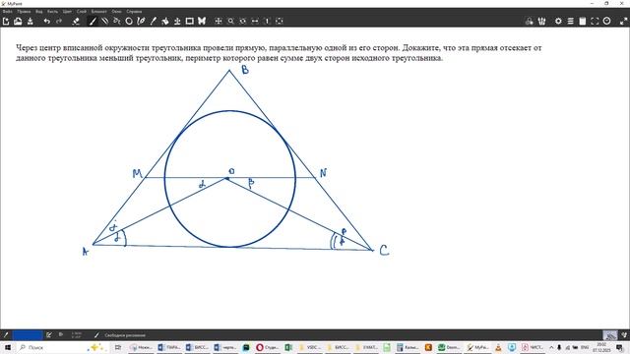630x354 pixels.
Task: Undo the last stroke
Action: [47, 22]
